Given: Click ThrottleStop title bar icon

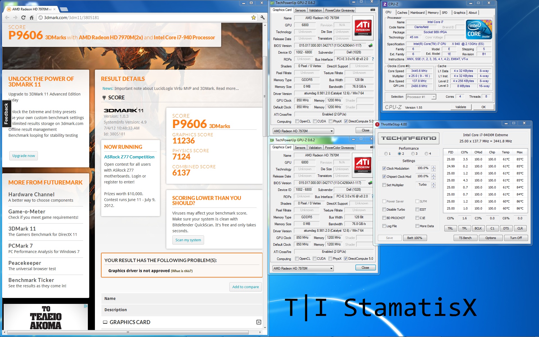Looking at the screenshot, I should (x=377, y=124).
